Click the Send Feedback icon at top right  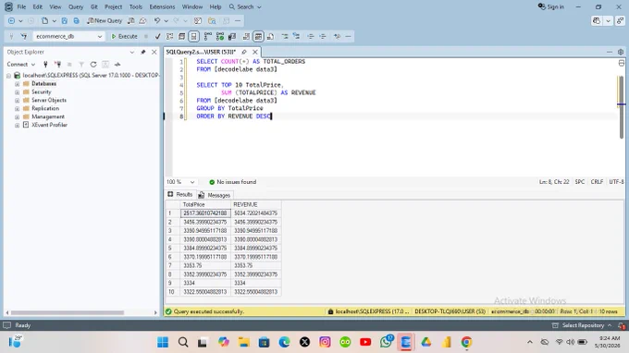(x=620, y=21)
